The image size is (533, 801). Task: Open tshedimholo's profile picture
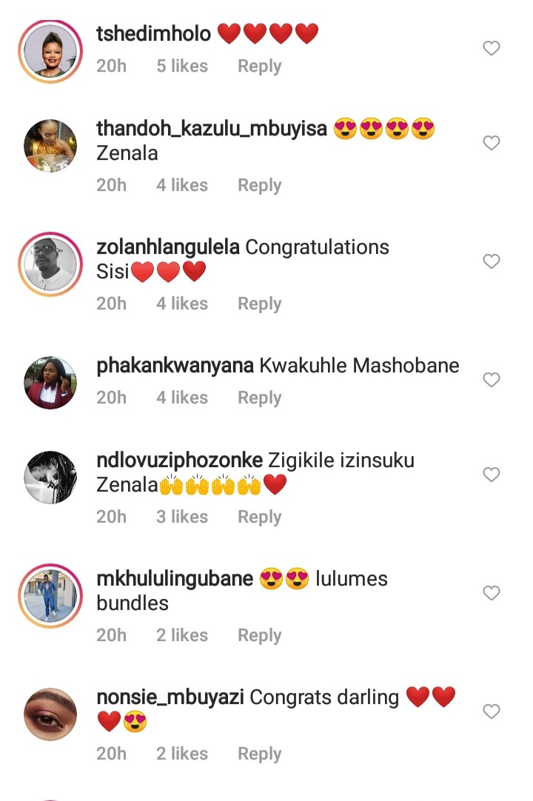point(50,51)
